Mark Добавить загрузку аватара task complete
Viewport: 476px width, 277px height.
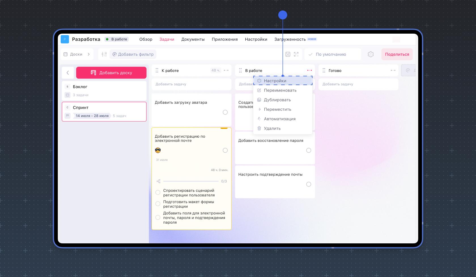click(x=225, y=112)
